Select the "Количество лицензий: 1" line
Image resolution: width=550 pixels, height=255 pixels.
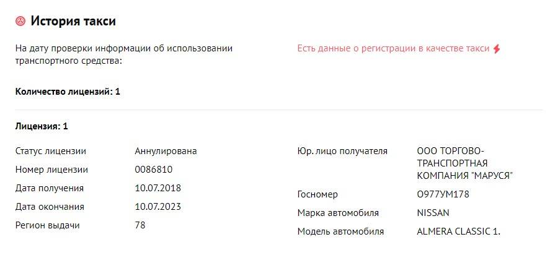tap(68, 92)
